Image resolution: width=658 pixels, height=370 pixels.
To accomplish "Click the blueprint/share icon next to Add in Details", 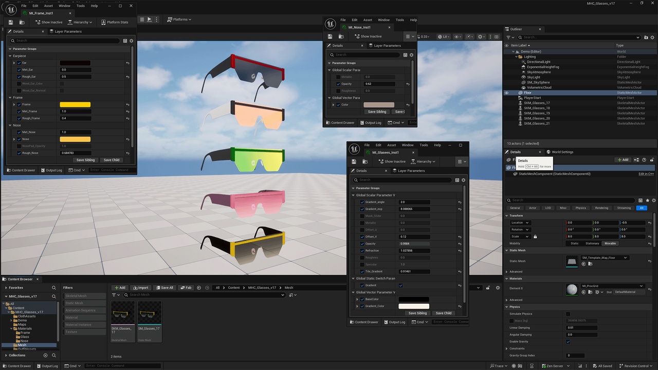I will tap(636, 160).
